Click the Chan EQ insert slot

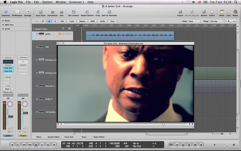[8, 71]
